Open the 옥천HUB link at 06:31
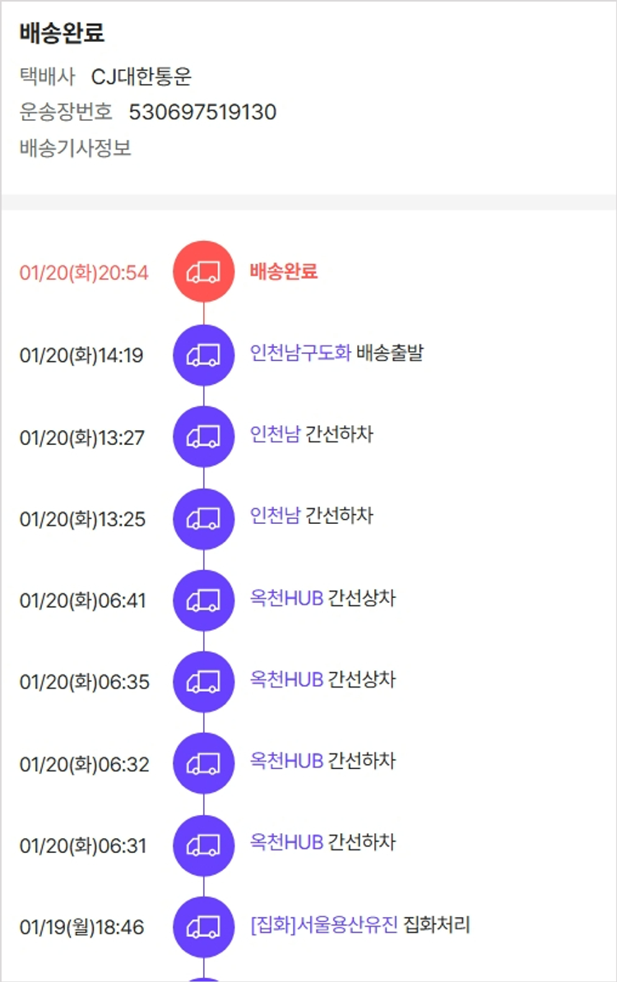The height and width of the screenshot is (982, 617). coord(286,842)
